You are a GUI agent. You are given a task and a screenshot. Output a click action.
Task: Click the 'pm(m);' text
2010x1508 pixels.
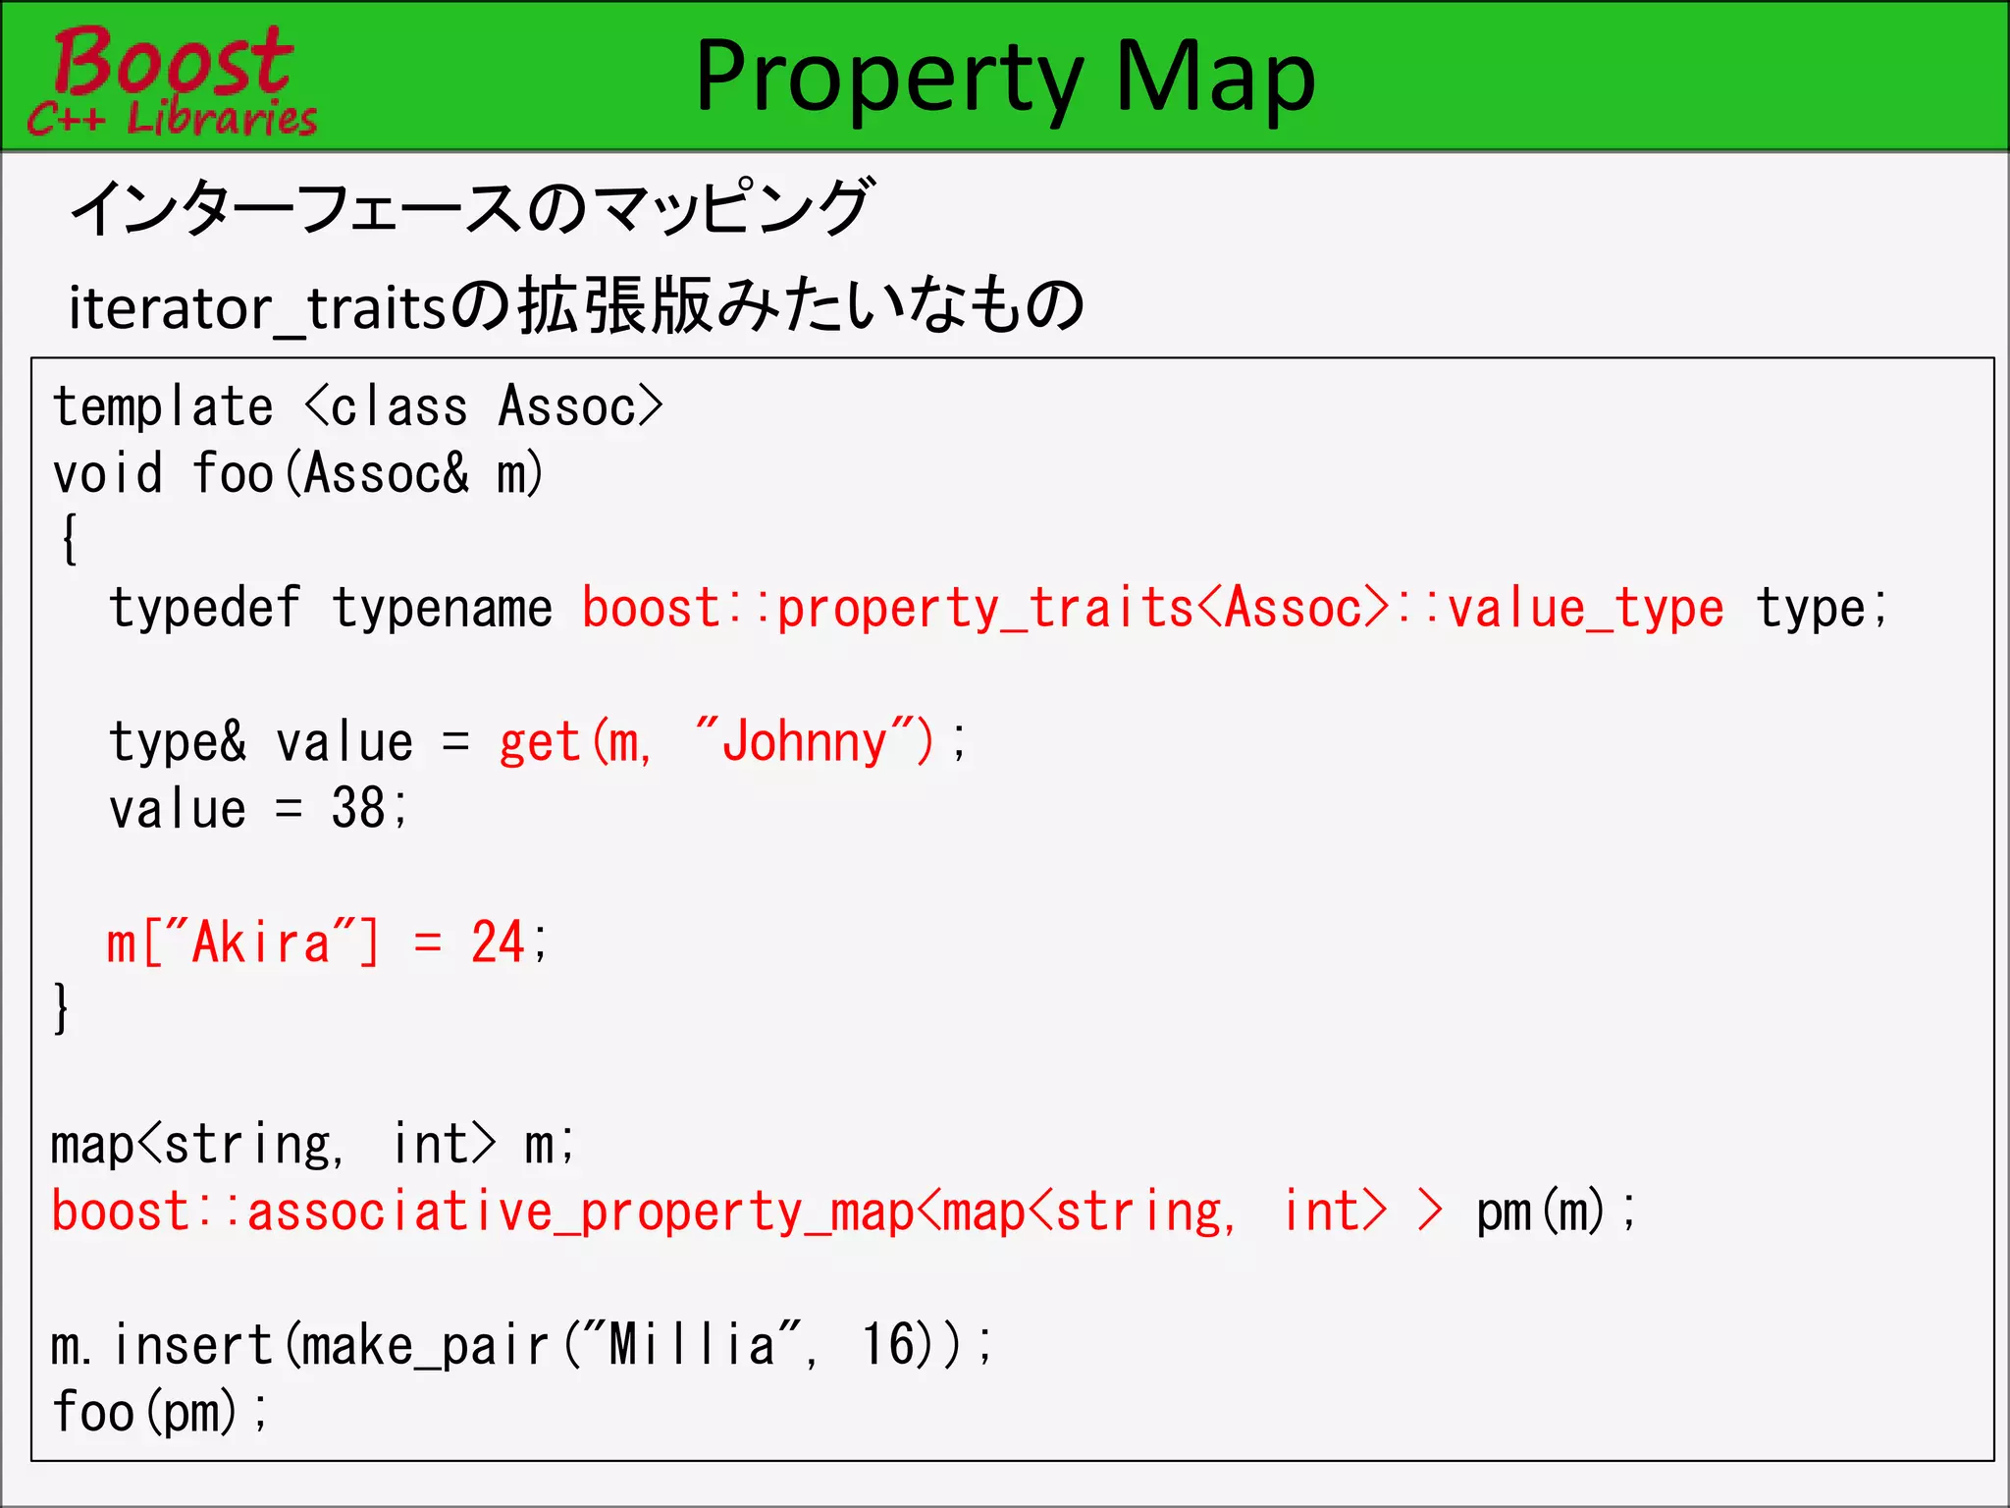[x=1557, y=1212]
